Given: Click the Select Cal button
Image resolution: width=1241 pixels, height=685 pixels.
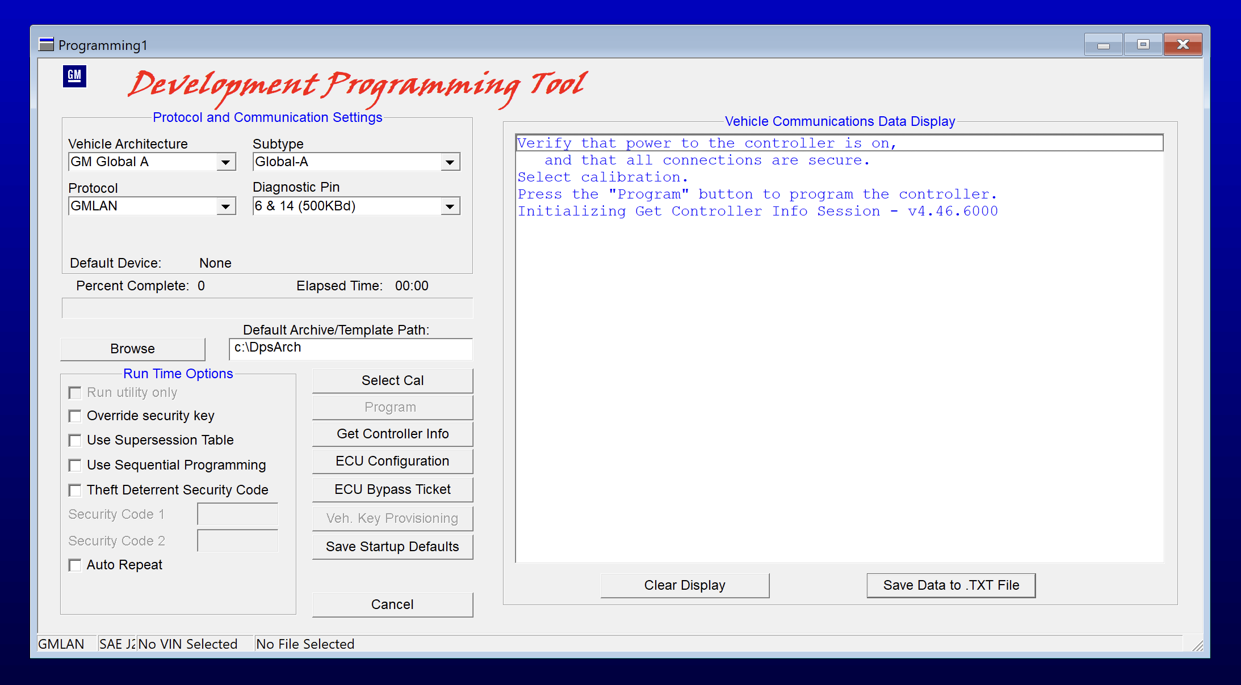Looking at the screenshot, I should pos(392,380).
